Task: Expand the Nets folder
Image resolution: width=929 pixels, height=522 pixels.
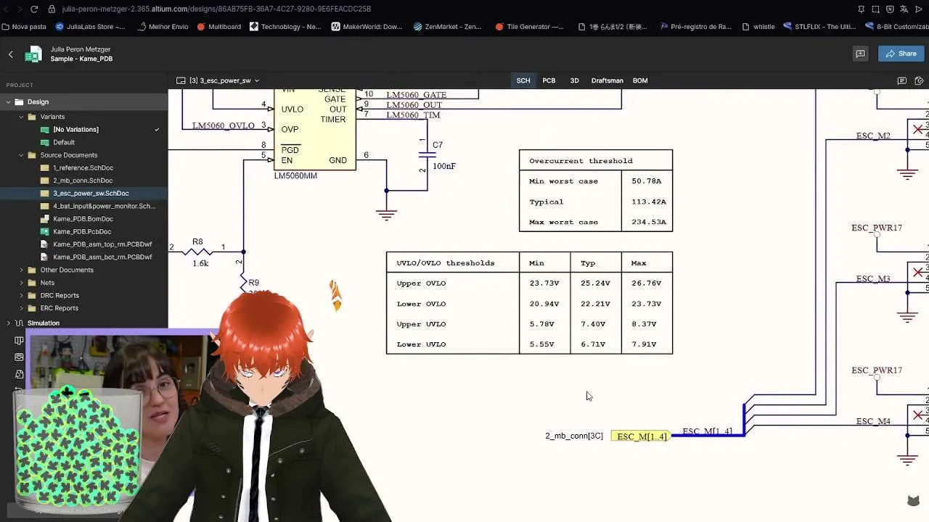Action: click(x=22, y=283)
